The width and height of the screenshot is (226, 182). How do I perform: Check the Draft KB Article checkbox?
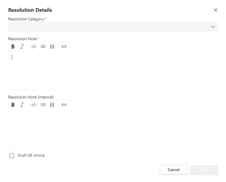pyautogui.click(x=12, y=156)
